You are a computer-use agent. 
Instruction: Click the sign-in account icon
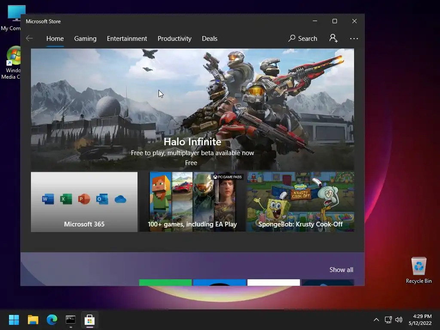(x=333, y=38)
